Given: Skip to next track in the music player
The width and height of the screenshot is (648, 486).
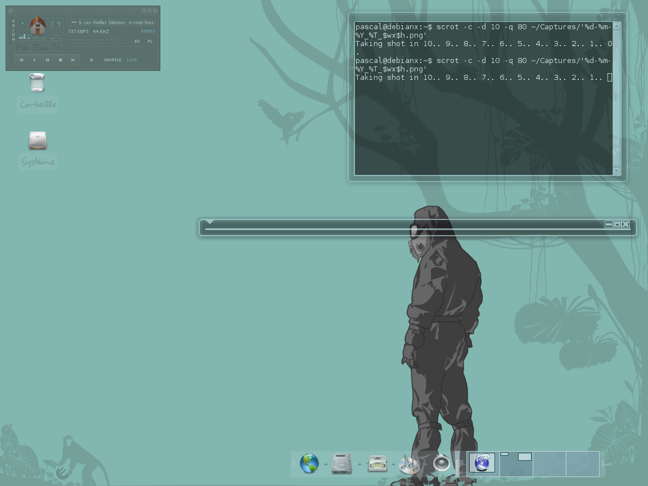Looking at the screenshot, I should click(x=73, y=60).
